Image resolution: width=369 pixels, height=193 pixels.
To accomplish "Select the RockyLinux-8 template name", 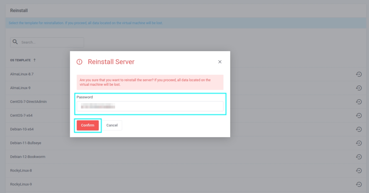I will 21,171.
